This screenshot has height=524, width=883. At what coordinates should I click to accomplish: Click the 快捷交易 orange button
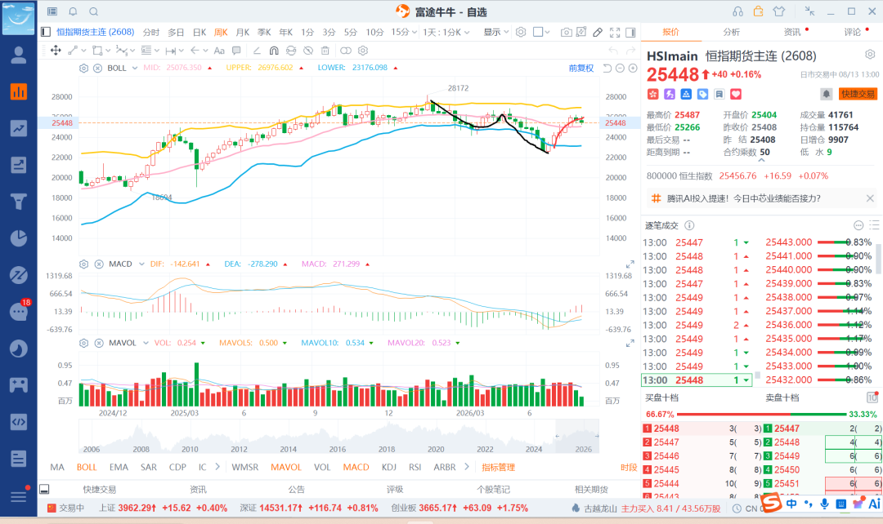[858, 94]
